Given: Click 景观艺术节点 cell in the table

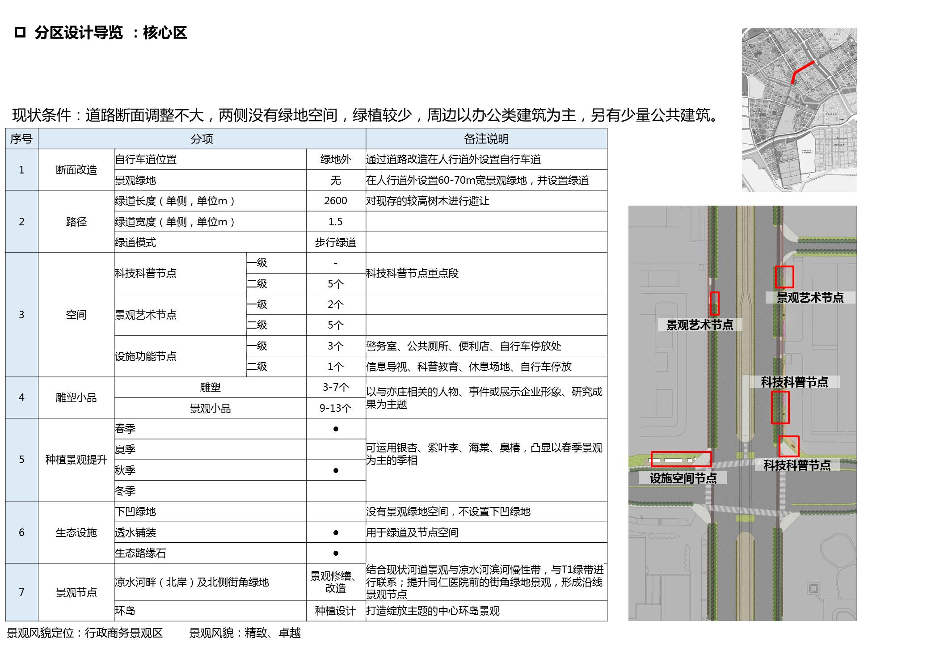Looking at the screenshot, I should [181, 315].
